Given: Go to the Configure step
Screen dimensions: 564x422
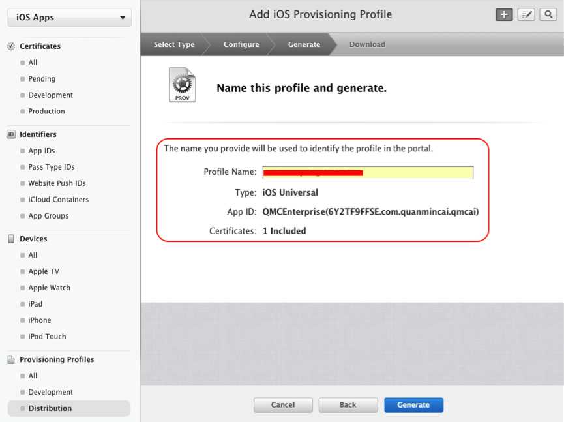Looking at the screenshot, I should (241, 44).
